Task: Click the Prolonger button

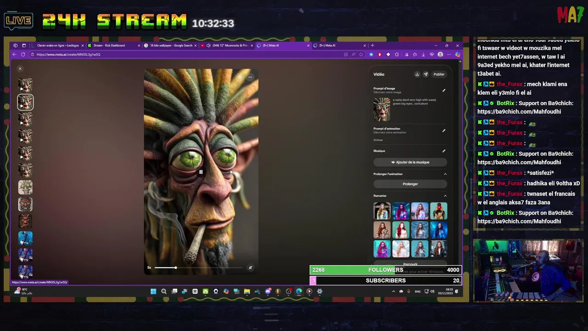Action: point(410,184)
